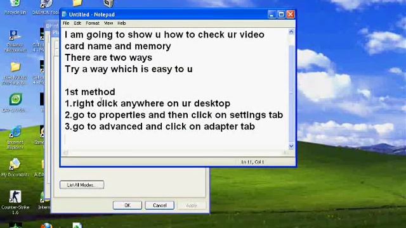The height and width of the screenshot is (228, 406).
Task: Open the Edit menu in Notepad
Action: click(77, 23)
